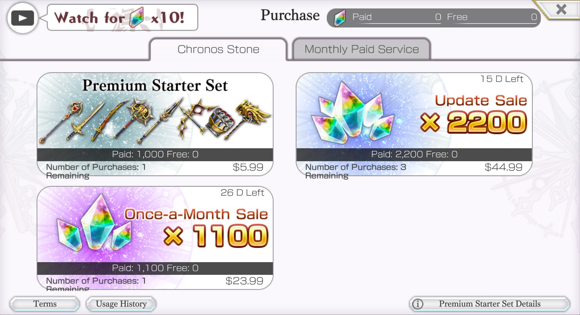Close the Purchase screen with the X
The height and width of the screenshot is (315, 580).
[561, 9]
